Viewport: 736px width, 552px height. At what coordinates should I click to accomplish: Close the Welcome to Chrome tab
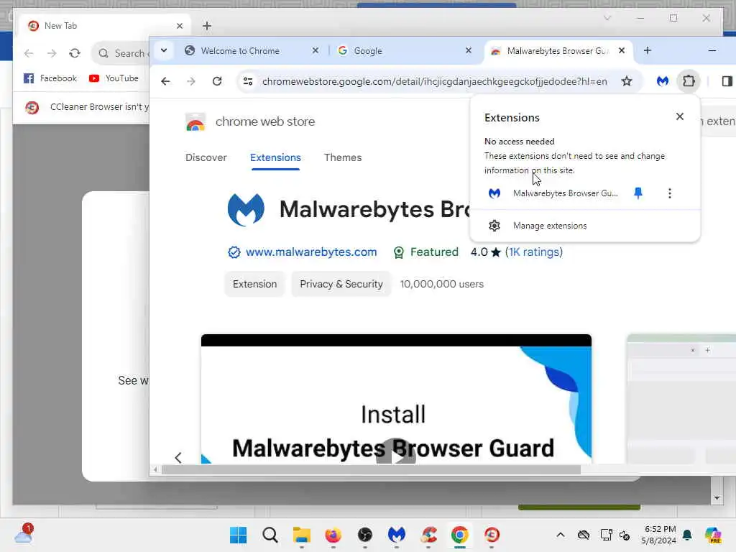click(316, 50)
